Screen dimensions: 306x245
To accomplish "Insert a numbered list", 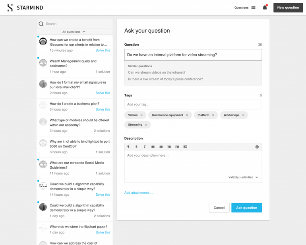I will pyautogui.click(x=161, y=147).
